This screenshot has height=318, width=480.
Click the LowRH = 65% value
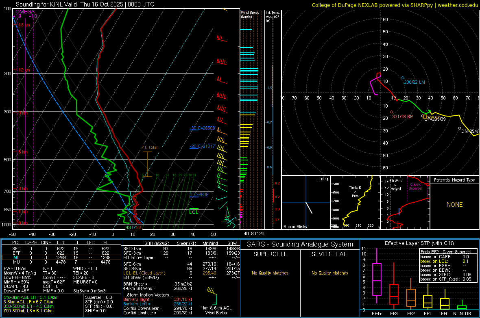click(17, 277)
